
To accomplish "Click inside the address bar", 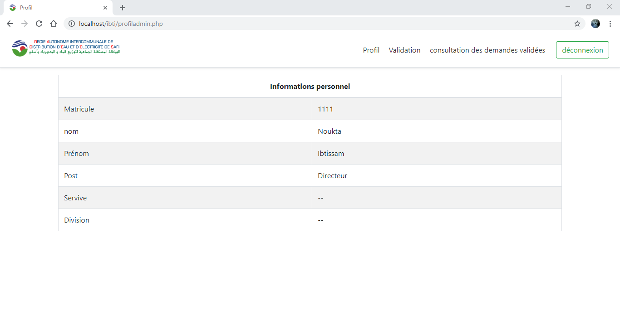I will pos(272,23).
